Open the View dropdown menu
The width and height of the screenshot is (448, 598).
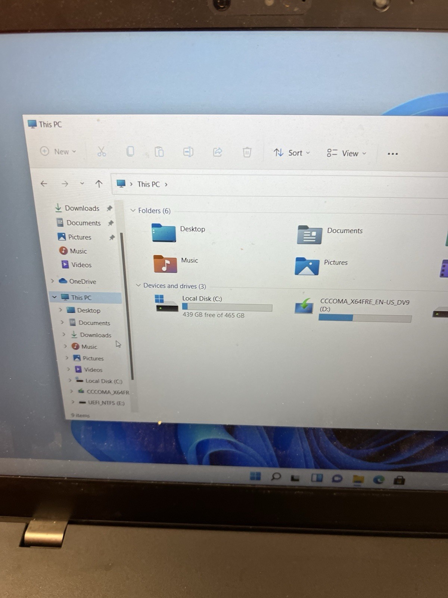click(x=346, y=153)
